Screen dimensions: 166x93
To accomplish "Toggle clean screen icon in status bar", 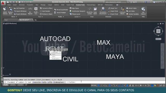I will 161,86.
